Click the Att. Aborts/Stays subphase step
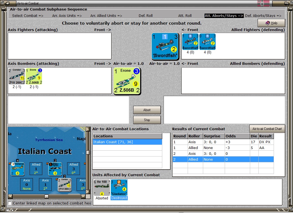Image resolution: width=293 pixels, height=213 pixels. tap(224, 16)
